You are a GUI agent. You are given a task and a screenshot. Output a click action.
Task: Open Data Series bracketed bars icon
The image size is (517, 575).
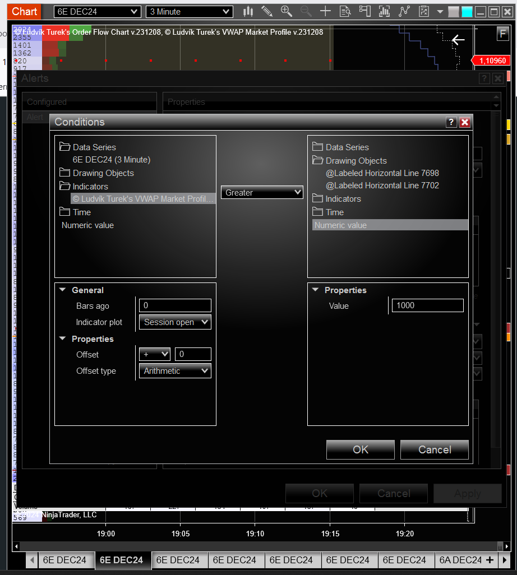point(384,12)
